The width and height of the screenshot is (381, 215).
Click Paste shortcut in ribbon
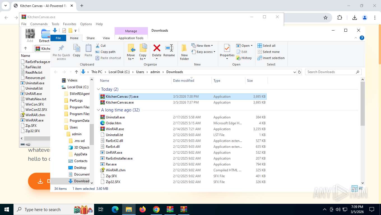(108, 58)
